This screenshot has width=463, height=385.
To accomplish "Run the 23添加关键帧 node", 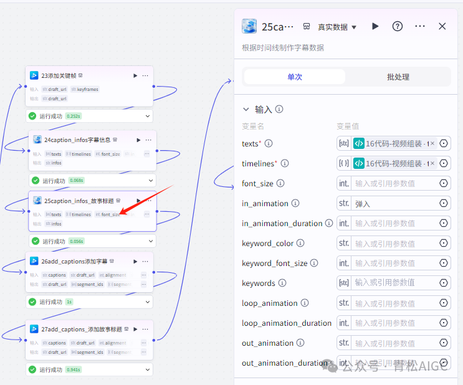I will coord(135,75).
